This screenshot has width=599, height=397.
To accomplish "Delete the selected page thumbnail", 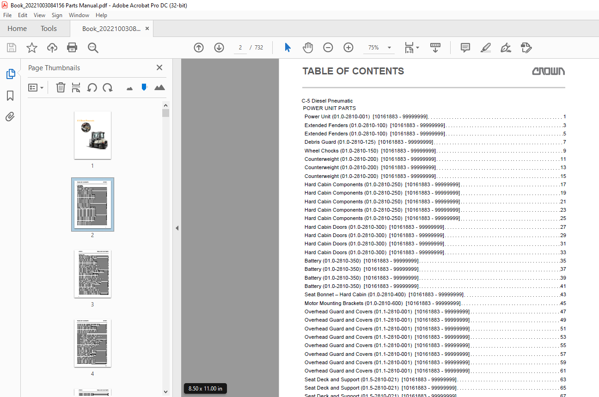I will pyautogui.click(x=61, y=87).
